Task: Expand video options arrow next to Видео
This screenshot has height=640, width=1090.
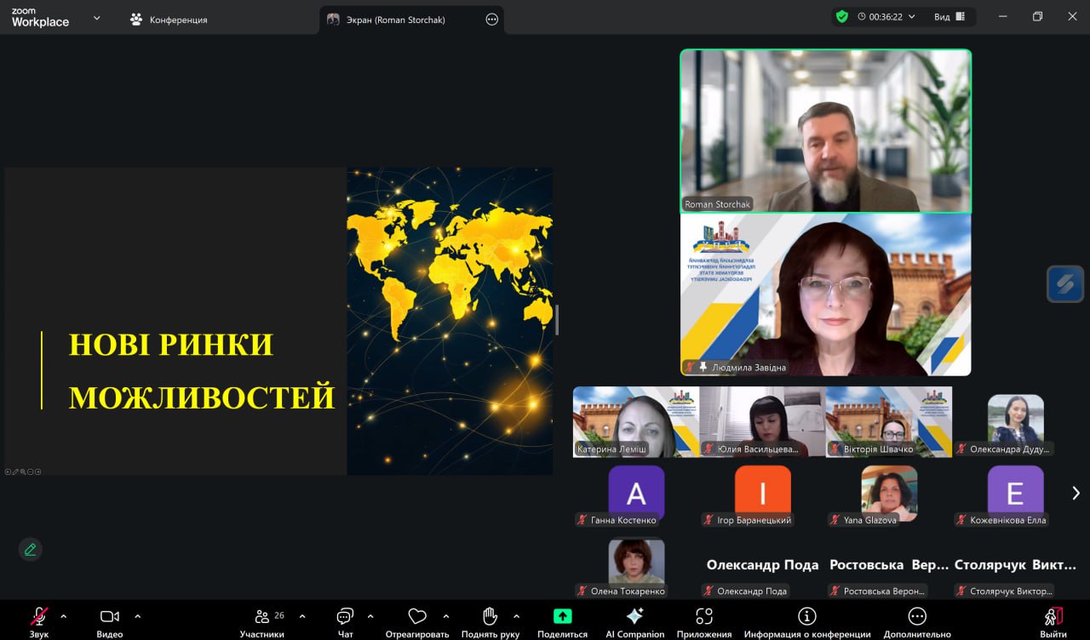Action: pos(138,616)
